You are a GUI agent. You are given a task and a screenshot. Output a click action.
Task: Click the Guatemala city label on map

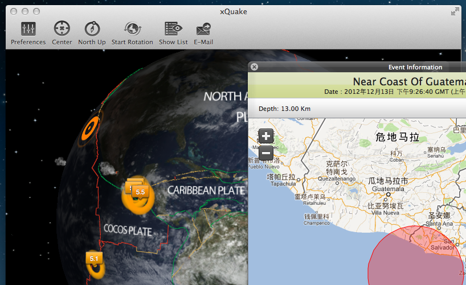point(388,189)
